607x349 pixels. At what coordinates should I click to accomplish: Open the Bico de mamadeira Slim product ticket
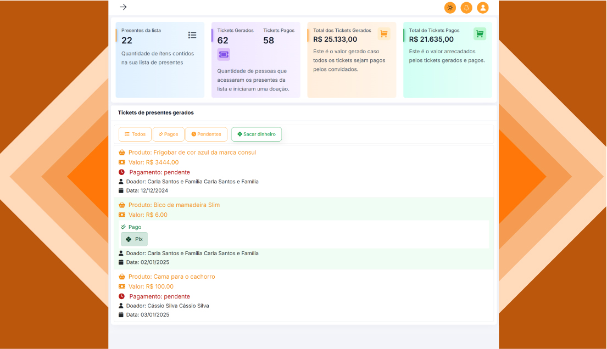(x=174, y=205)
